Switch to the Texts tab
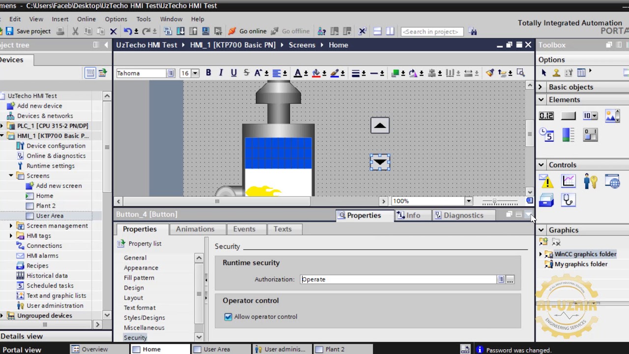629x354 pixels. coord(283,229)
